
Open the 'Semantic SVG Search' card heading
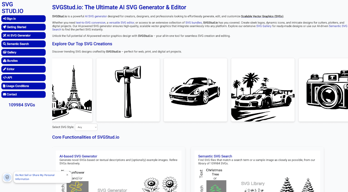pos(215,156)
